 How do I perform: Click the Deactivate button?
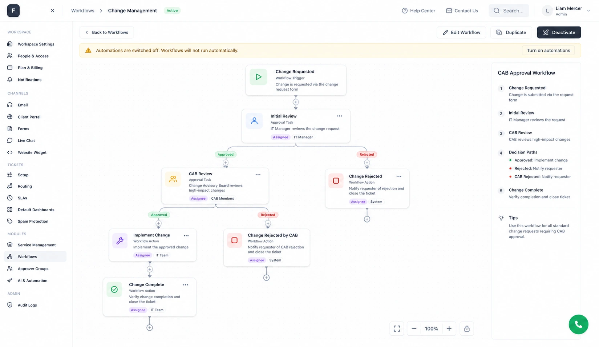(x=559, y=32)
